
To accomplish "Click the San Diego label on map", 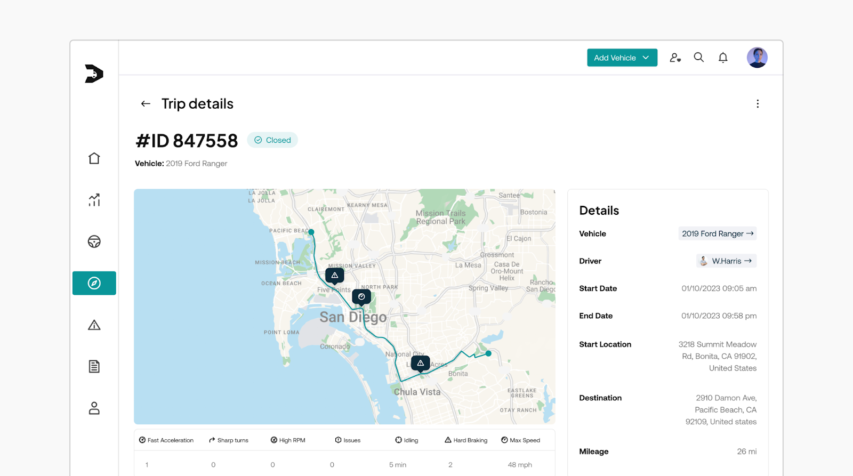I will click(x=353, y=317).
